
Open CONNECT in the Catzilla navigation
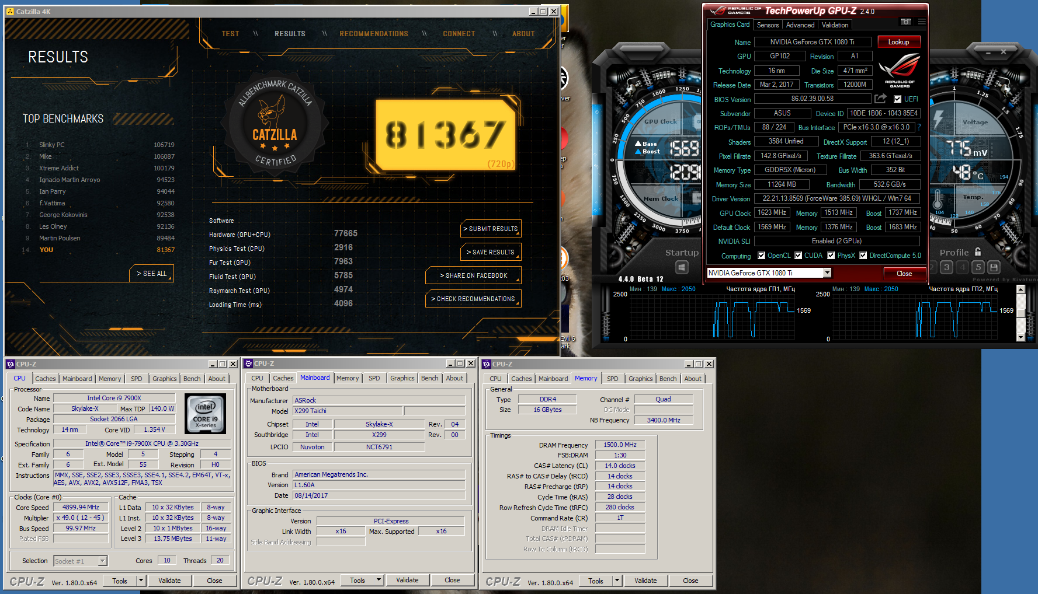point(459,34)
